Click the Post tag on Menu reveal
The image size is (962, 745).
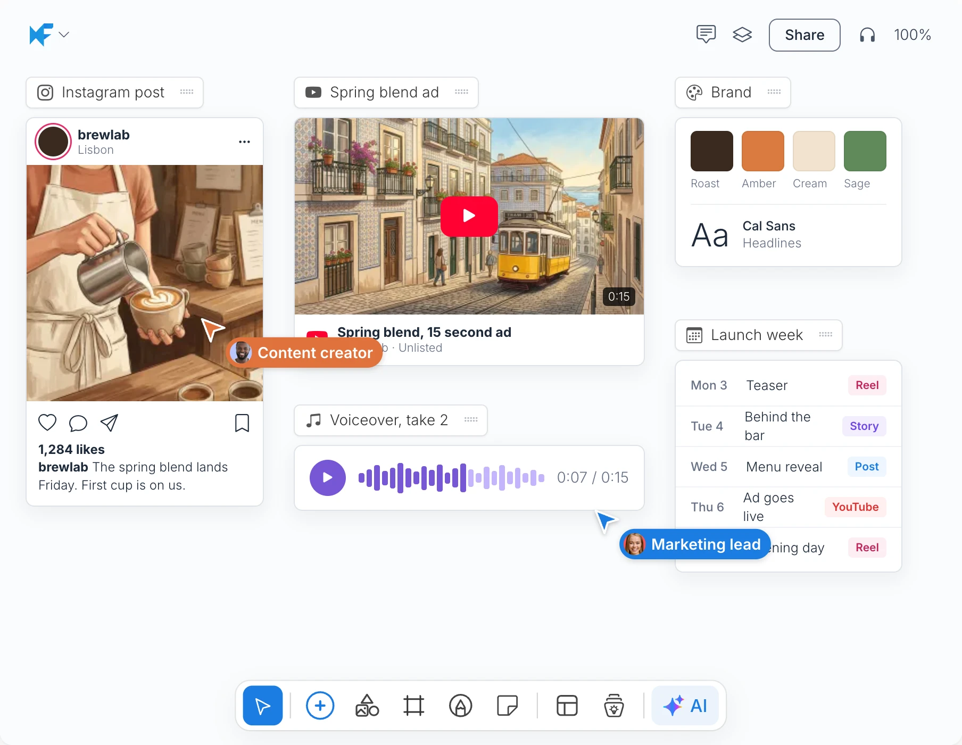(x=867, y=467)
